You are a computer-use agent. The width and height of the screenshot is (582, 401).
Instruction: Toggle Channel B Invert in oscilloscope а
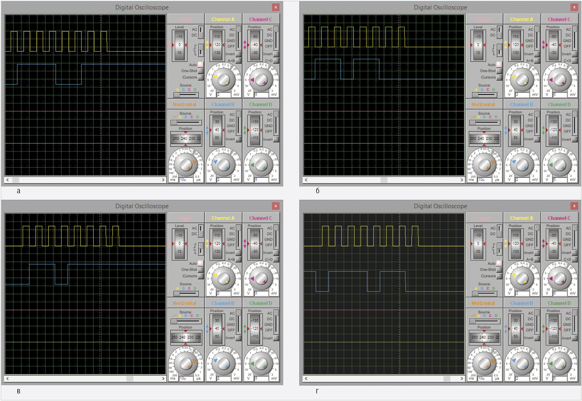point(238,139)
